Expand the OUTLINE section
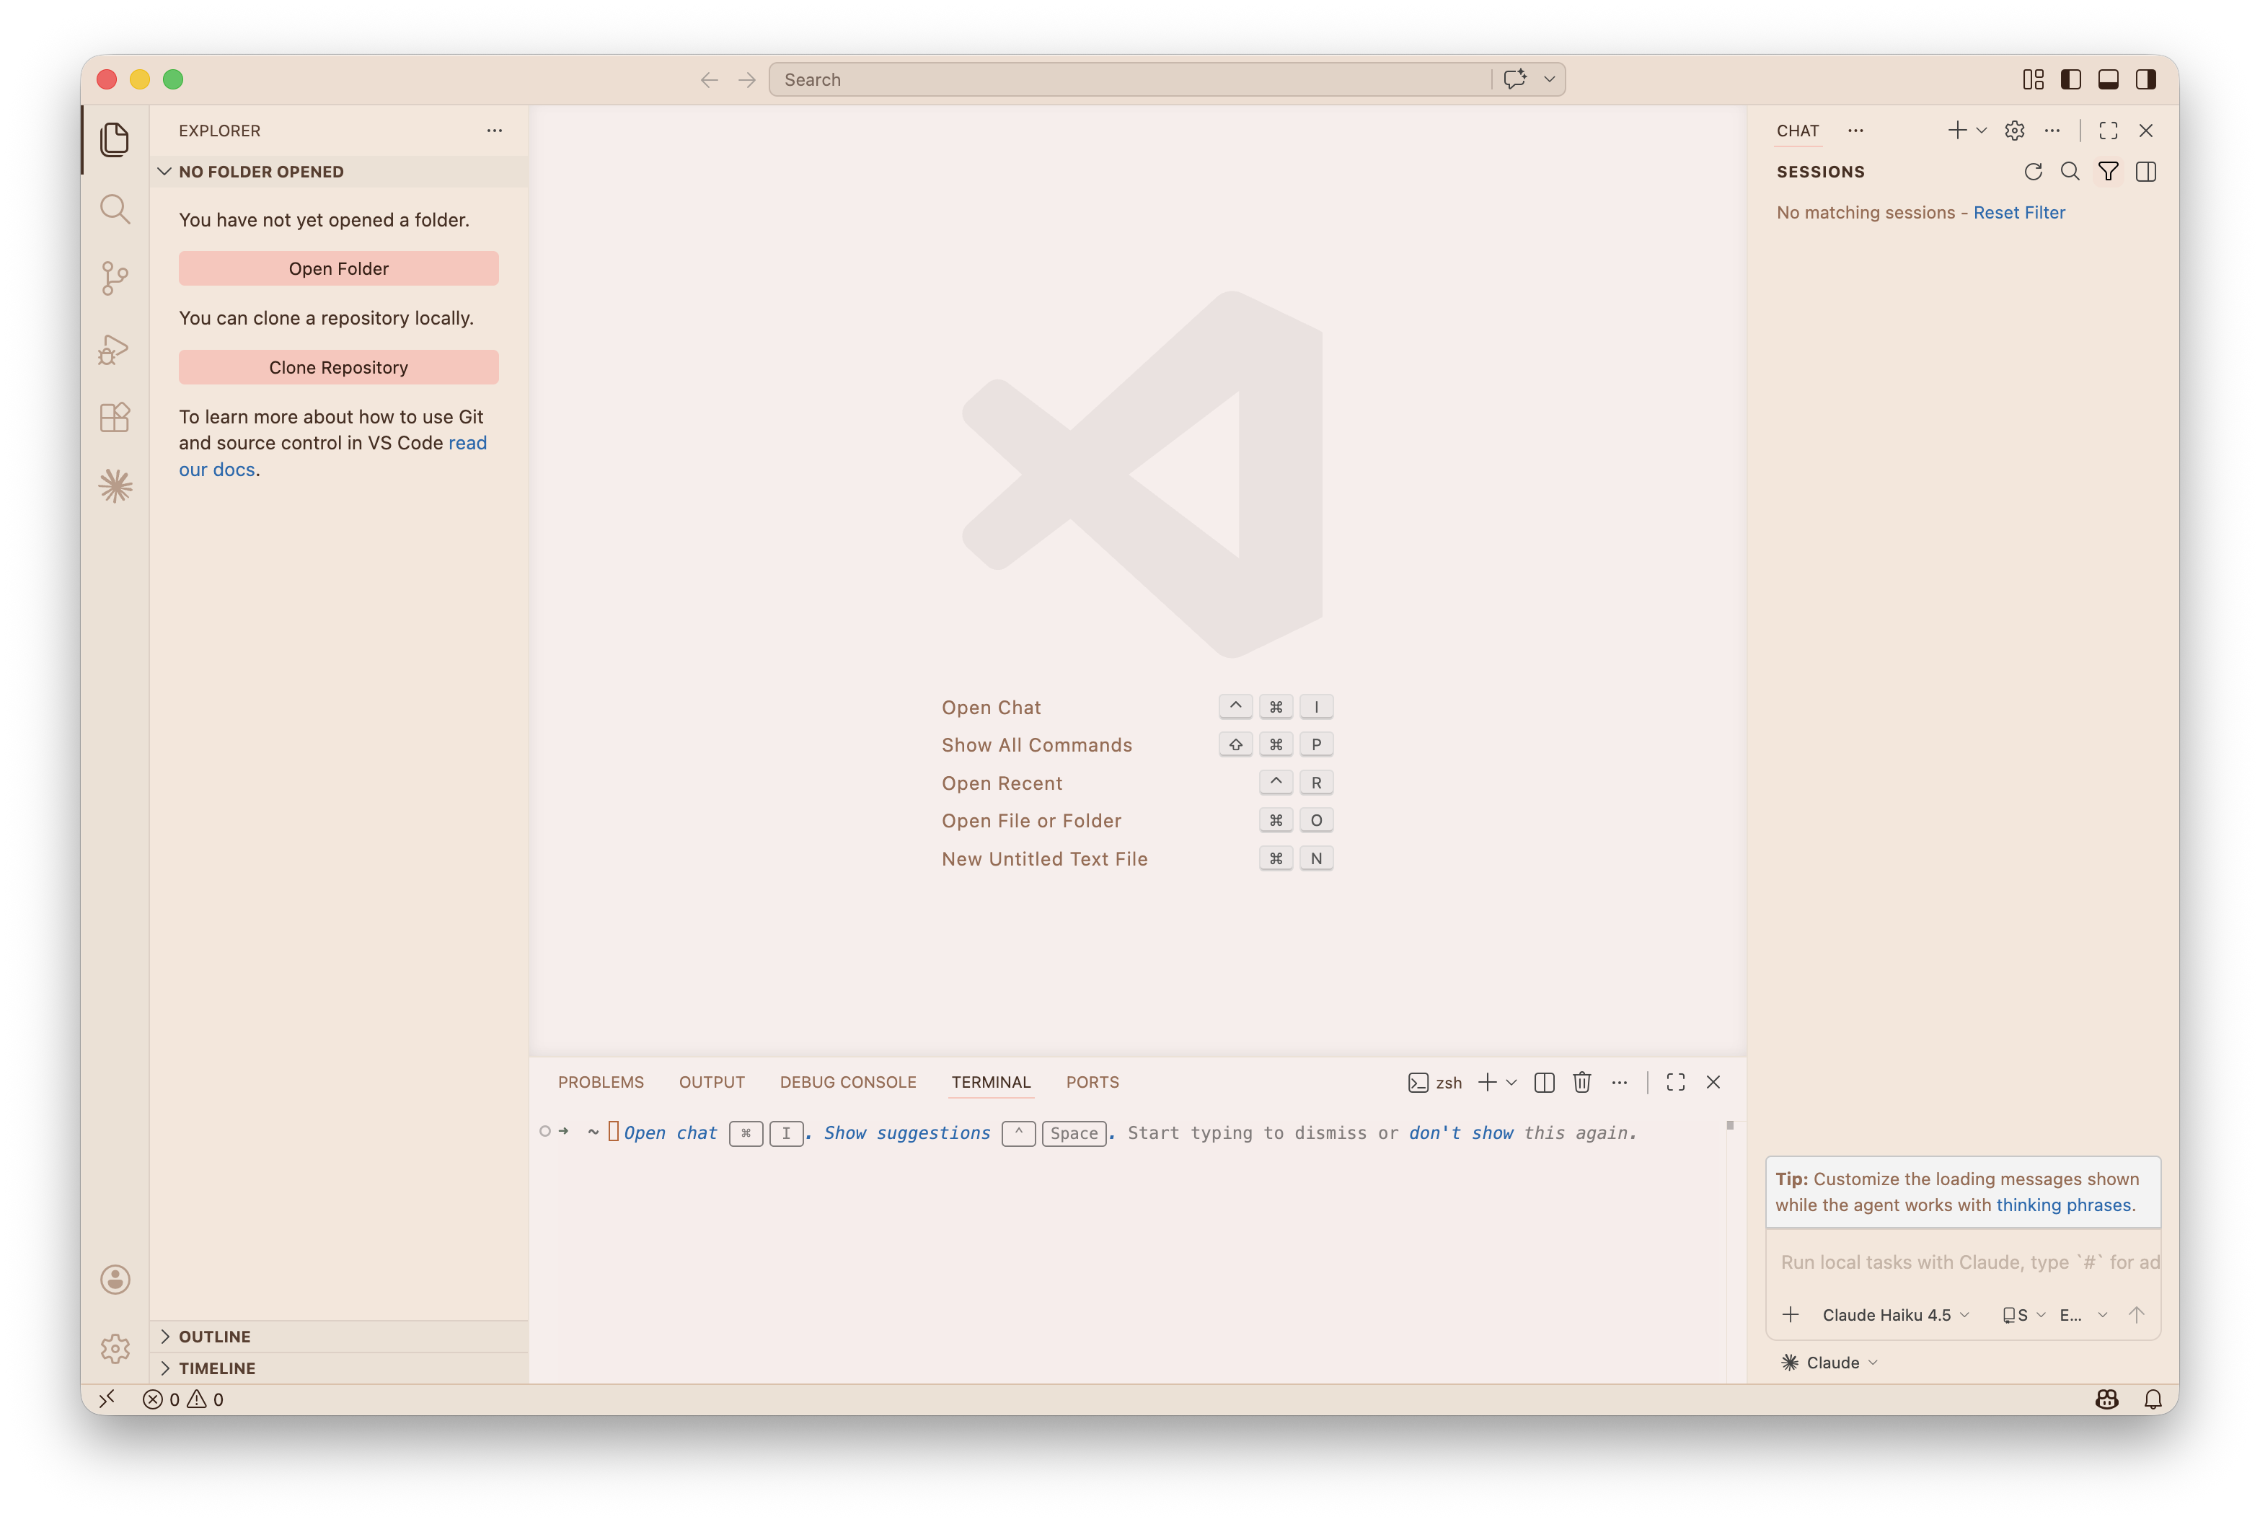Viewport: 2260px width, 1522px height. [x=214, y=1336]
